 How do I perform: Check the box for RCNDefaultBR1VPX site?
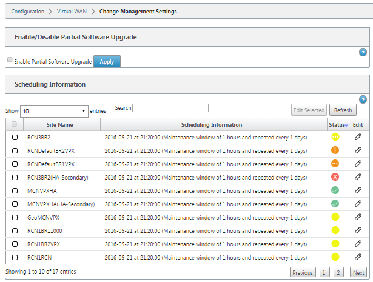coord(15,164)
